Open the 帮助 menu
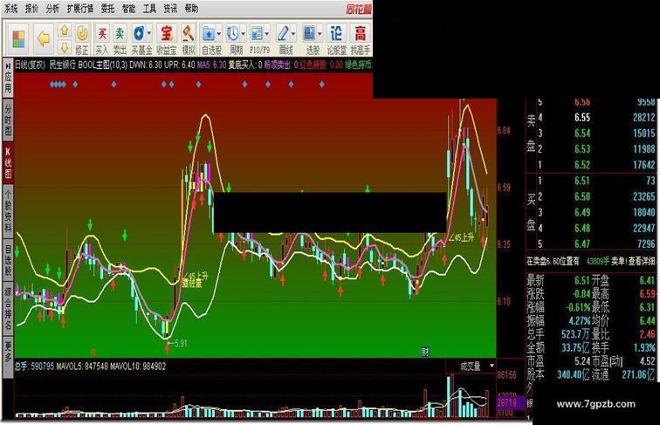The image size is (660, 425). pyautogui.click(x=191, y=9)
